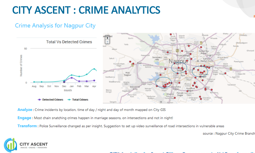Click 'Crime Analysis for Nagpur City' subtitle
Screen dimensions: 255x153
click(x=55, y=25)
